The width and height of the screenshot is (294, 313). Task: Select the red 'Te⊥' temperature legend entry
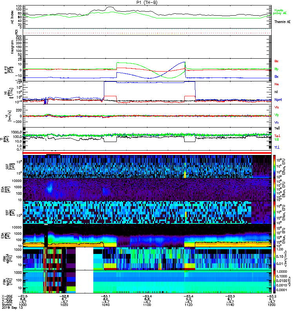tap(277, 136)
